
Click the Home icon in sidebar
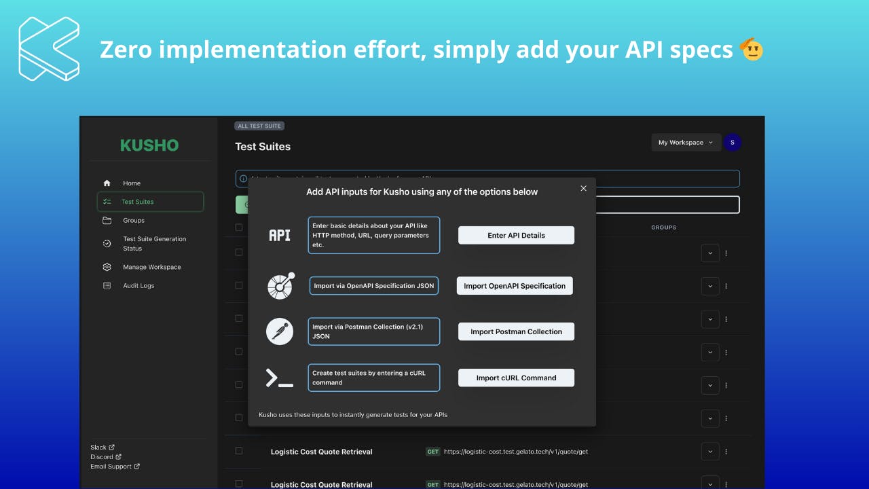[107, 183]
